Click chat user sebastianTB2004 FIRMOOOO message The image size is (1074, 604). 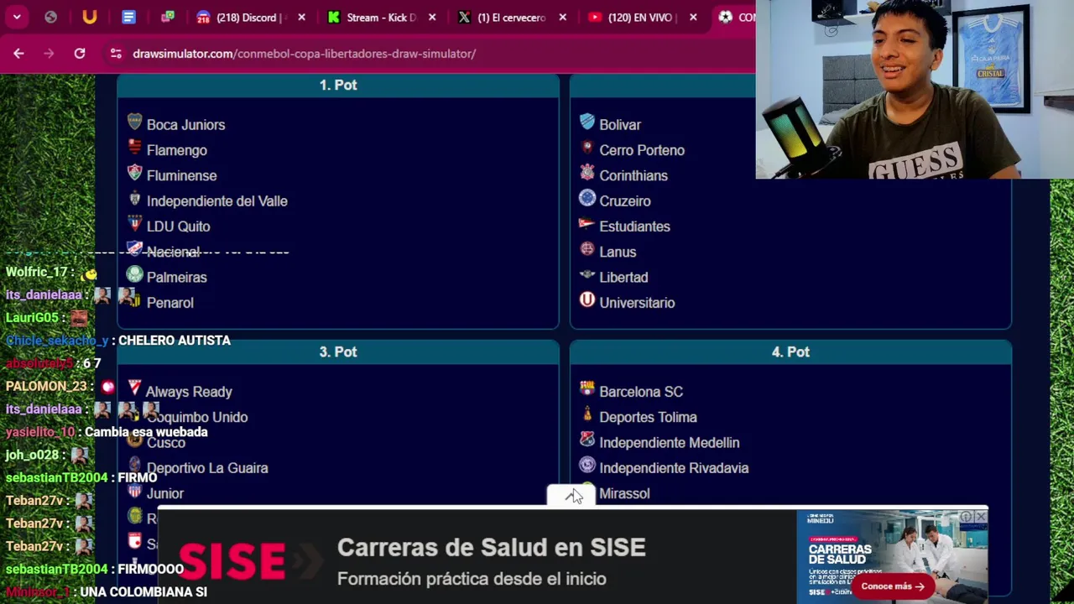point(94,569)
